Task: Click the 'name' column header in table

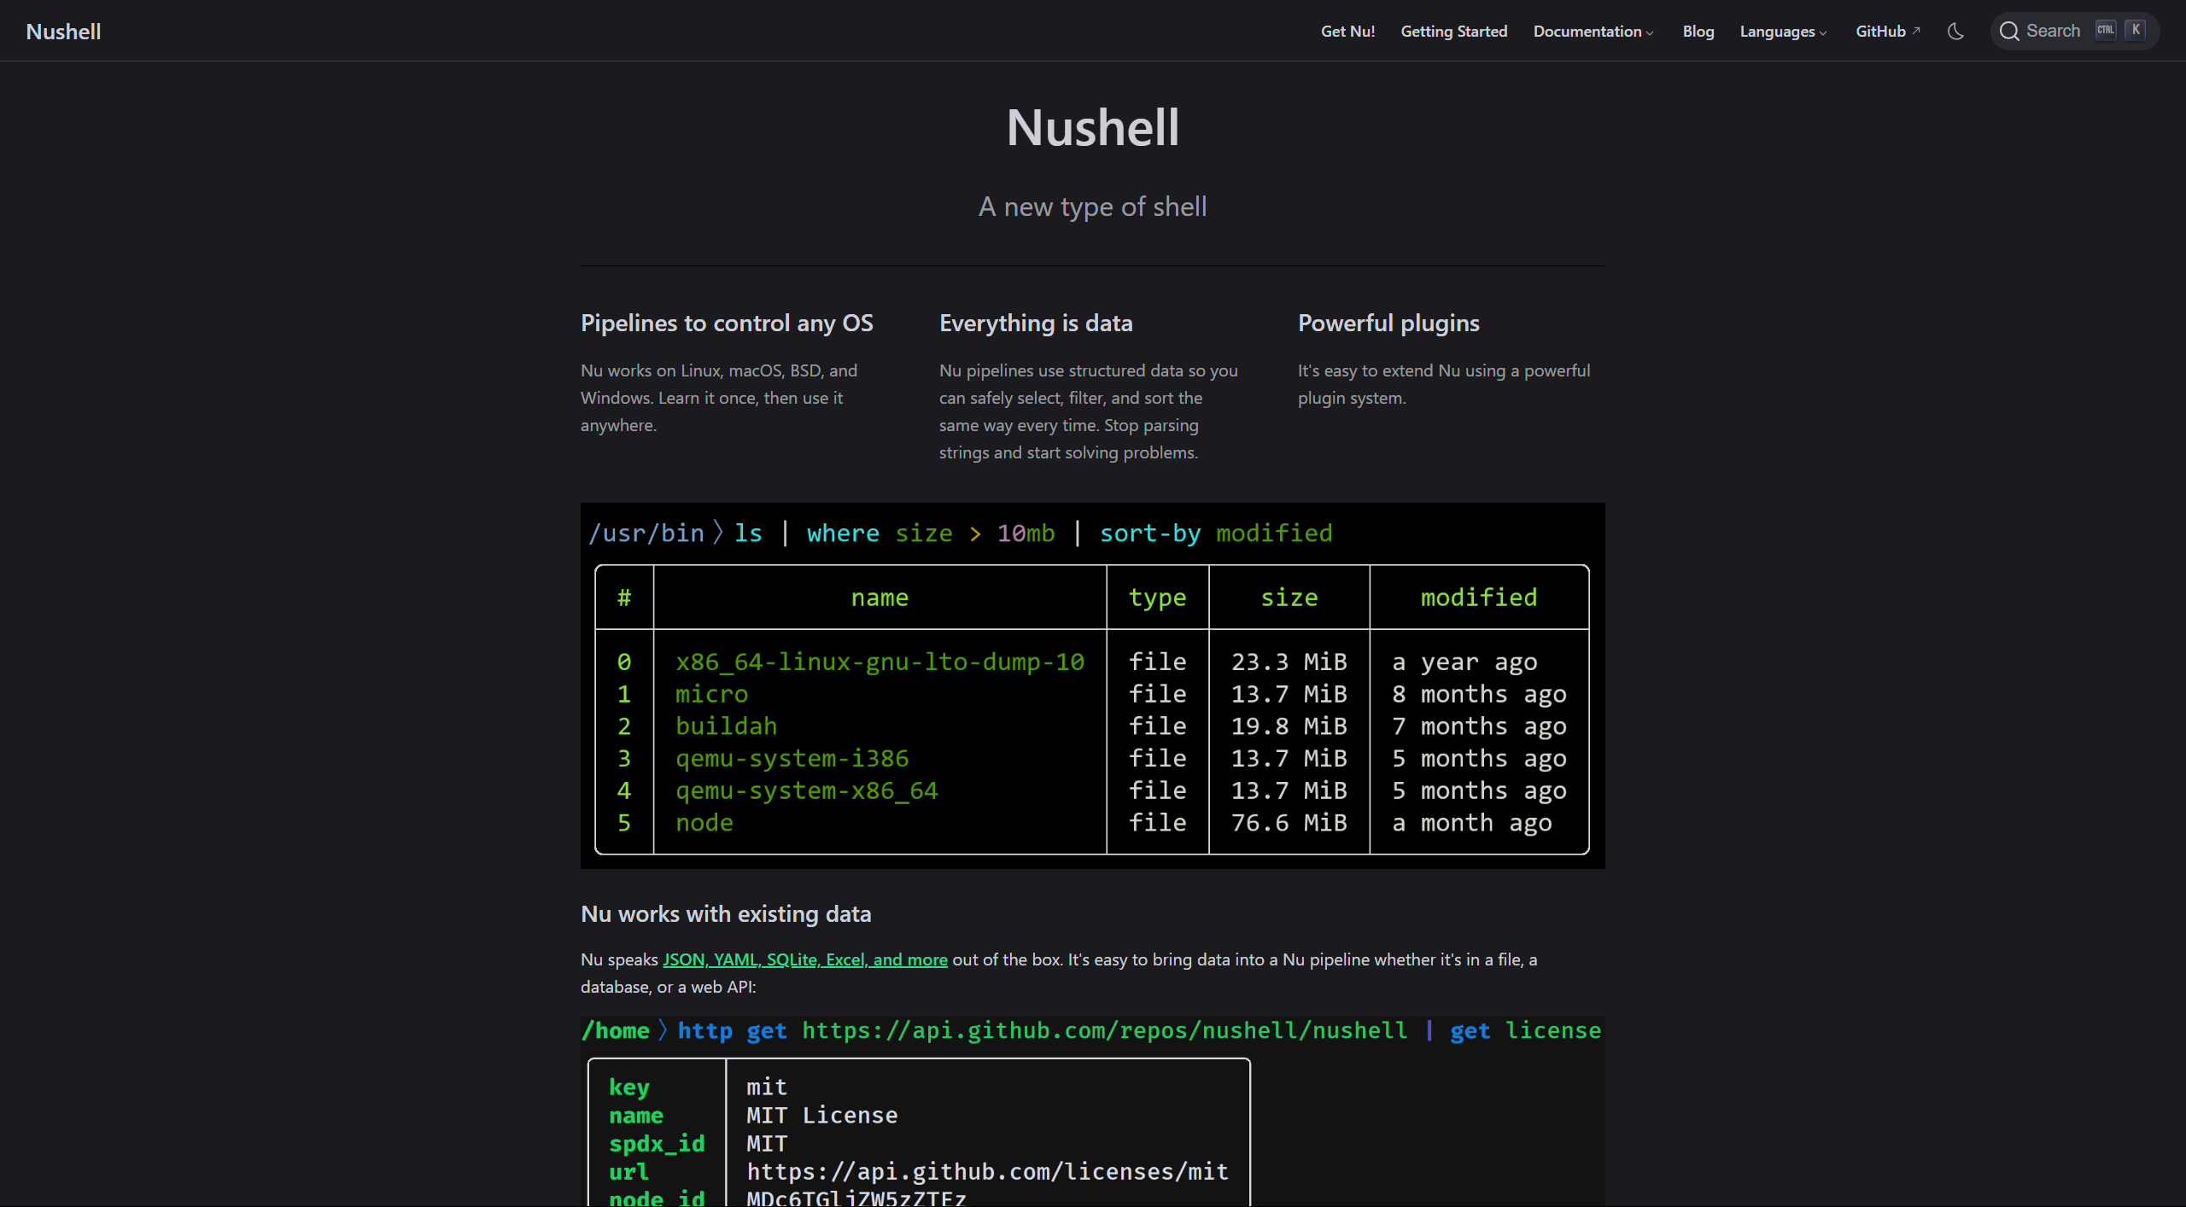Action: pos(880,598)
